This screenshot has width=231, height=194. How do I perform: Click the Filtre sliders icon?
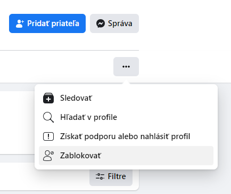(100, 176)
